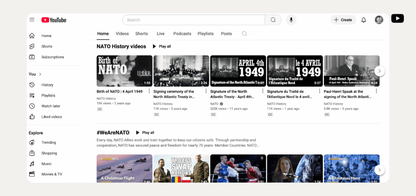Show next #WeAreNATO videos with arrow

(380, 170)
